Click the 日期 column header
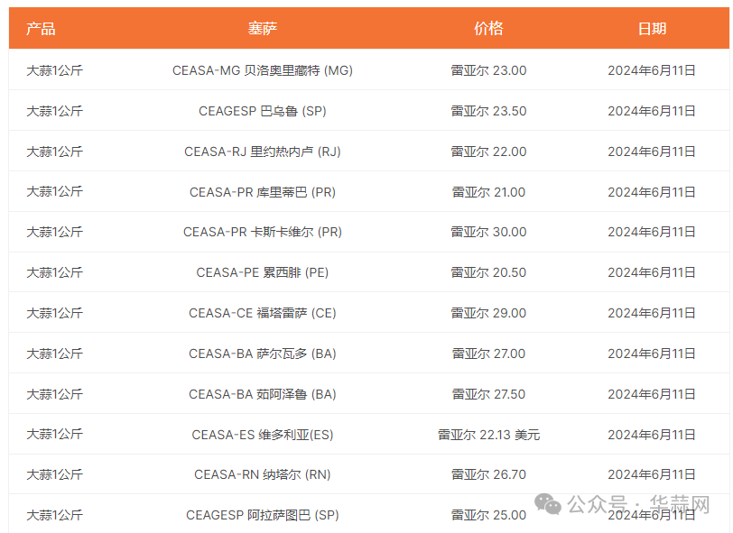Viewport: 733px width, 533px height. coord(652,28)
